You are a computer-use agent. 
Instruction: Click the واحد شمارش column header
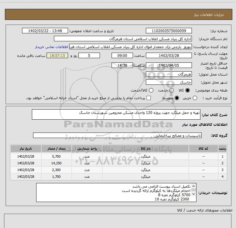pyautogui.click(x=87, y=148)
